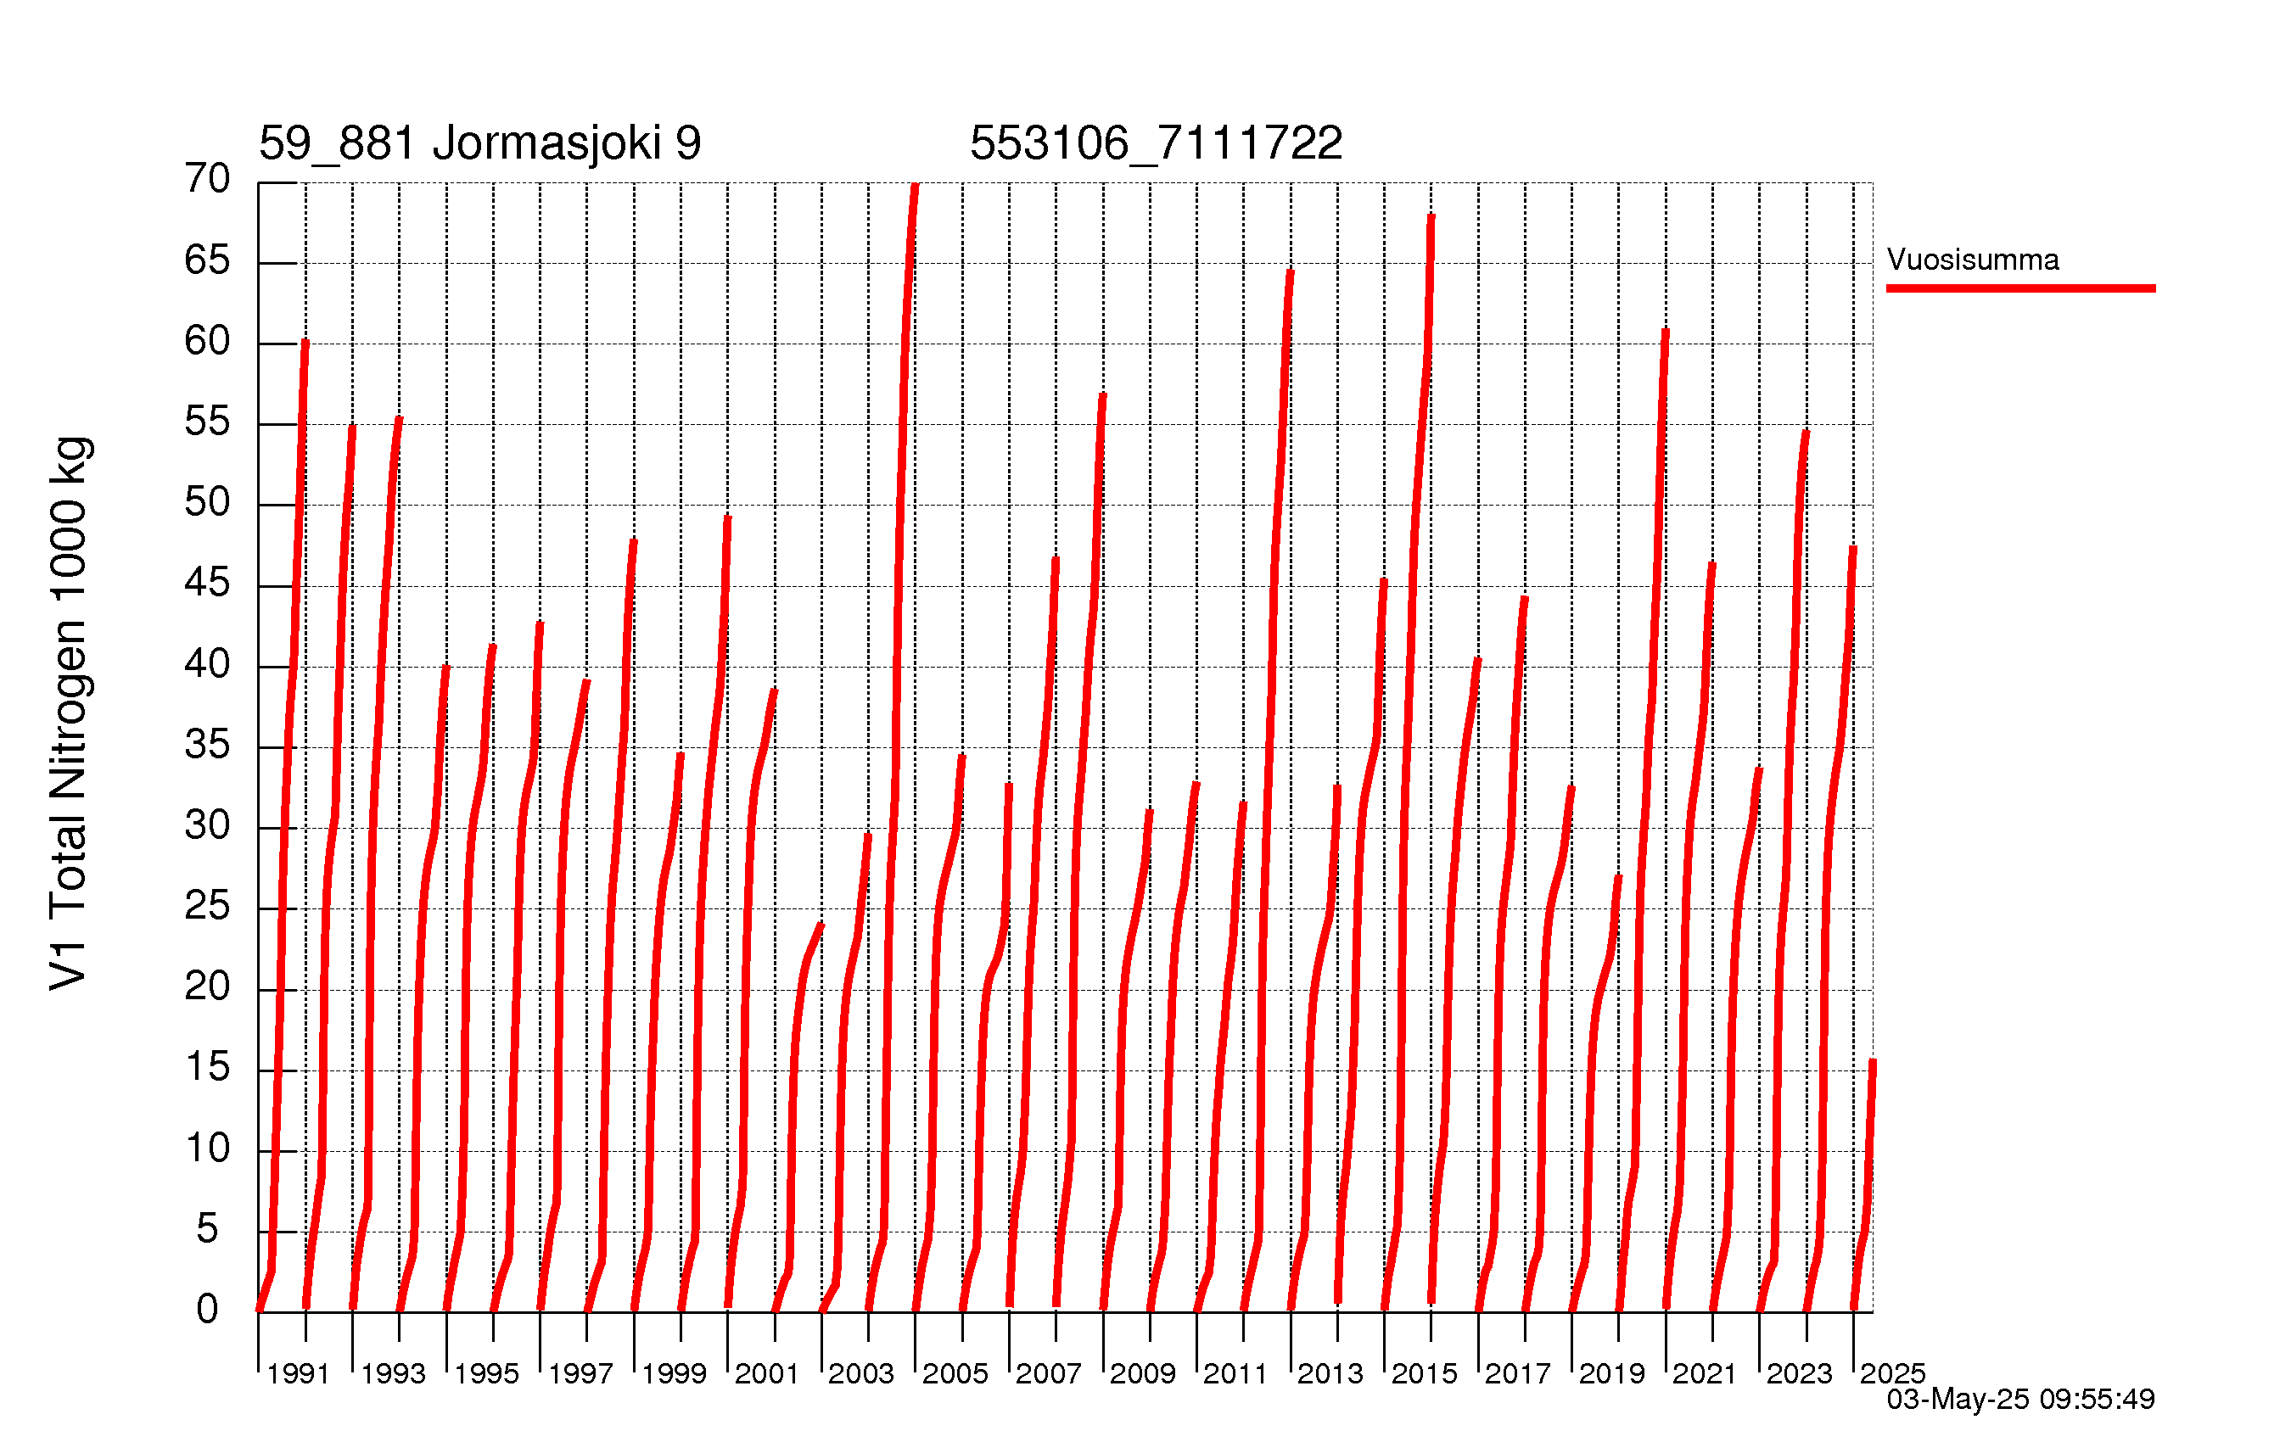Click y-axis tick label '40'
Viewport: 2291px width, 1442px height.
207,664
